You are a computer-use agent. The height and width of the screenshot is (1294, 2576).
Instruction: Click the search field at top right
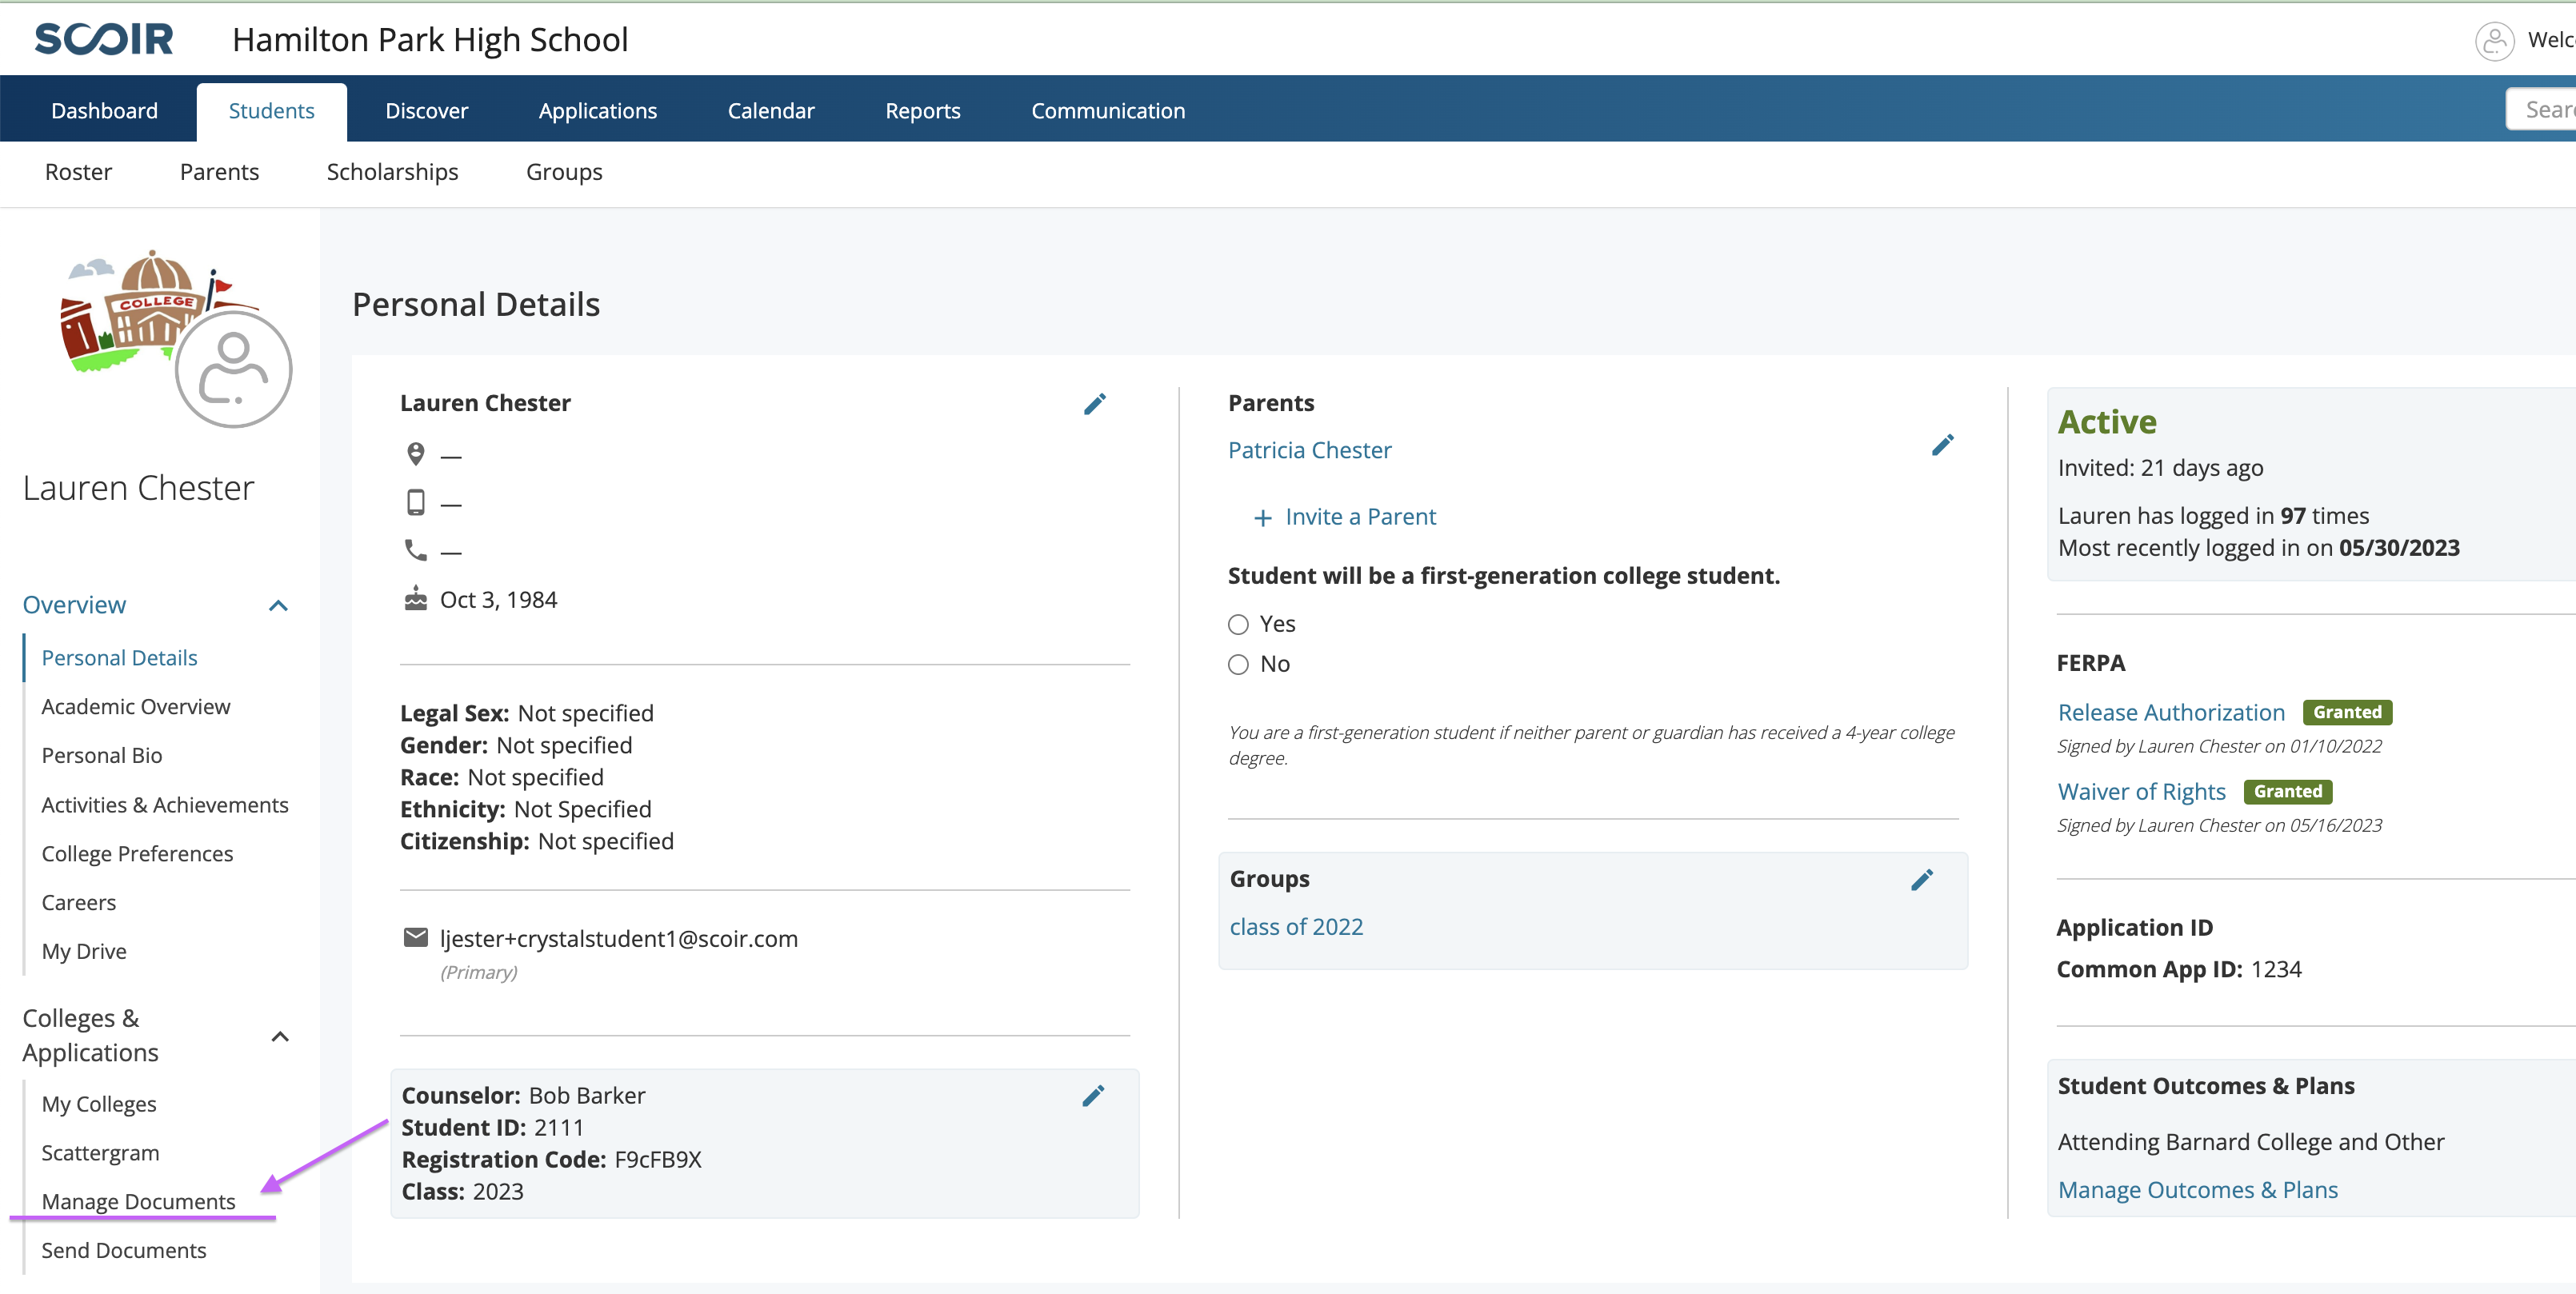(x=2541, y=110)
